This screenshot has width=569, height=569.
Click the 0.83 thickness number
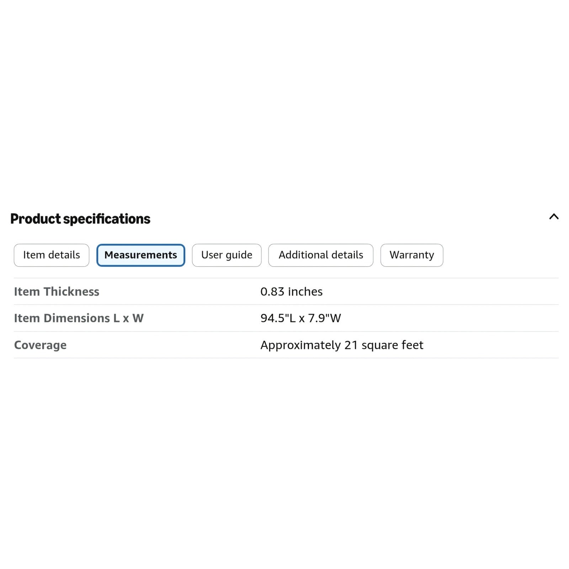[272, 292]
